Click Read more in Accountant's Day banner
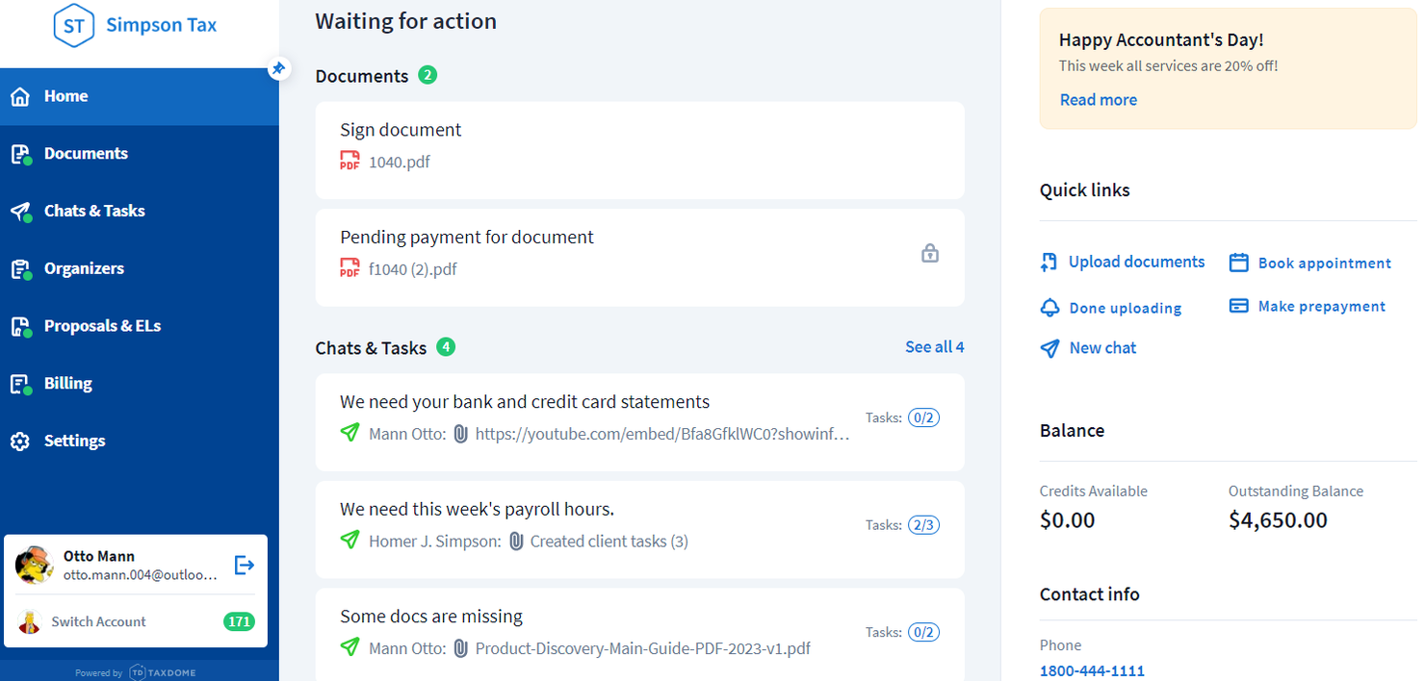The image size is (1425, 681). pyautogui.click(x=1098, y=100)
